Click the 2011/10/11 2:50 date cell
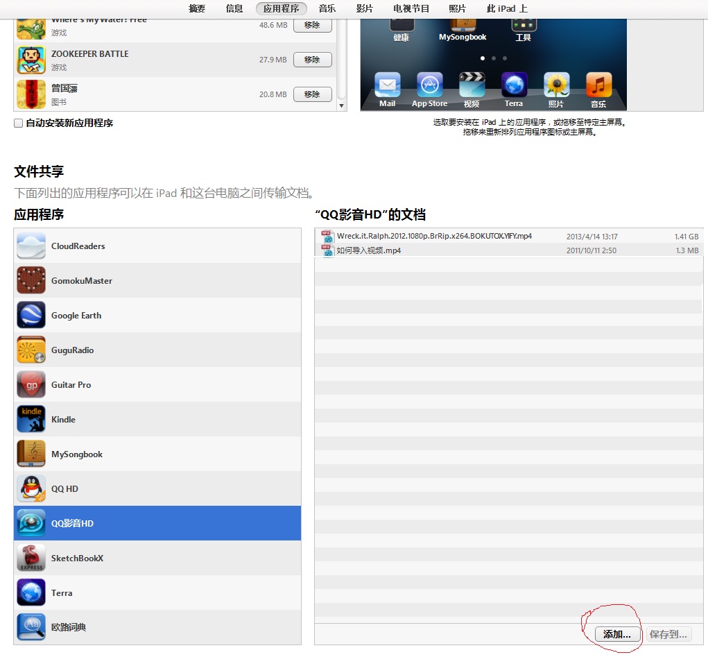Screen dimensions: 708x657 coord(592,250)
